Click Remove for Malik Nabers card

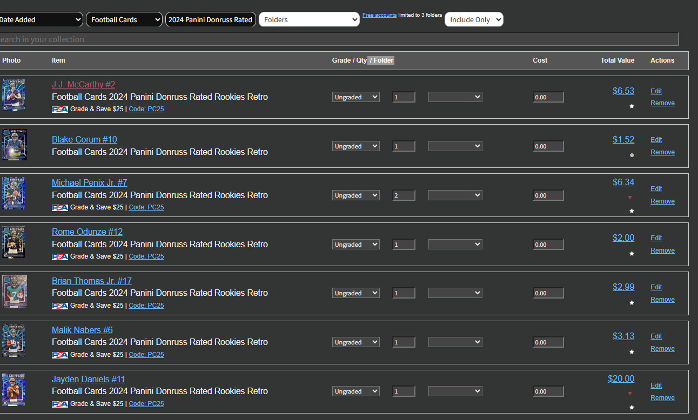click(662, 349)
